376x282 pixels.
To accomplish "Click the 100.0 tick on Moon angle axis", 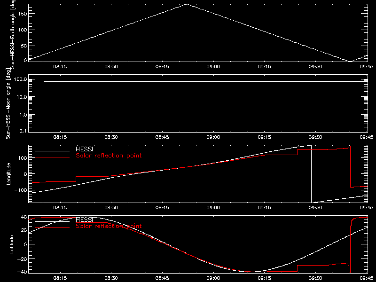I will 21,79.
